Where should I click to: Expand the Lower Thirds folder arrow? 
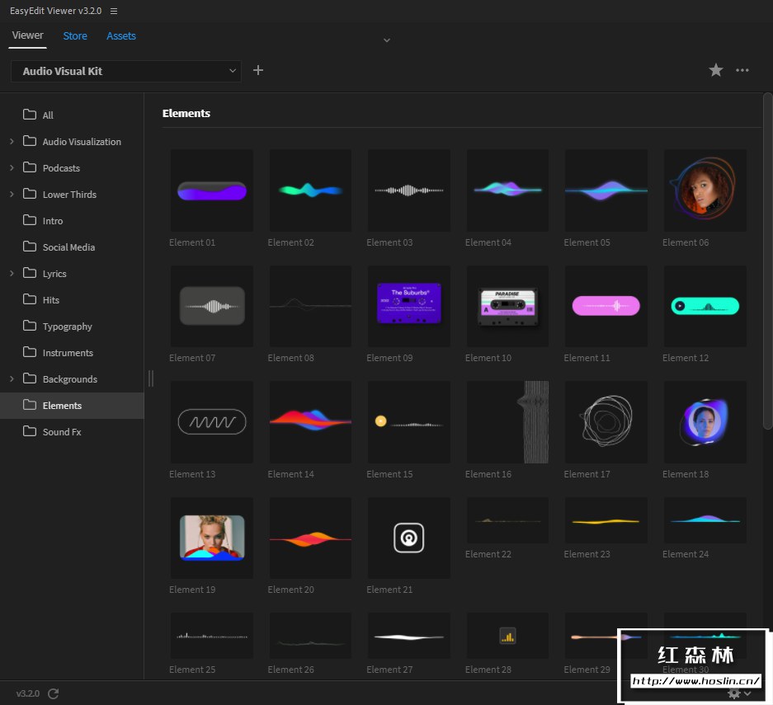(12, 194)
